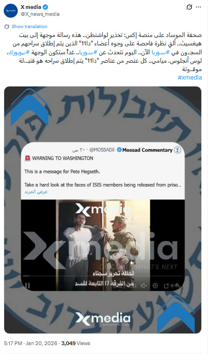The width and height of the screenshot is (212, 354).
Task: Click the translate icon beside Show translation
Action: 7,27
